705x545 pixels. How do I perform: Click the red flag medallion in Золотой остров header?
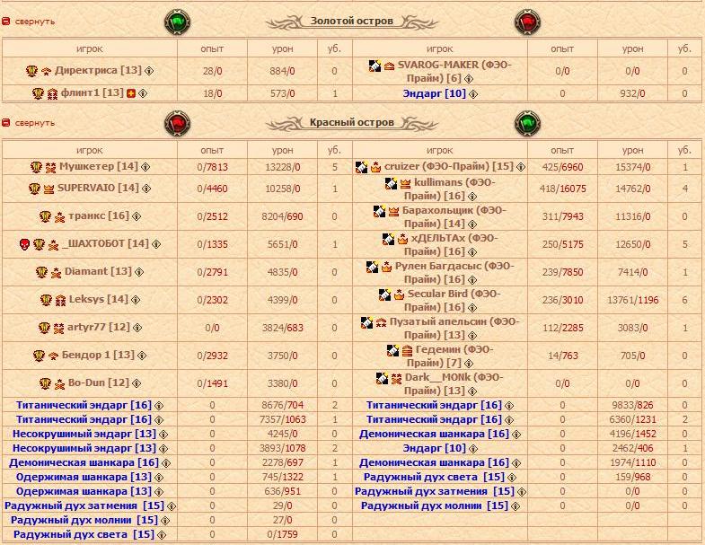(x=527, y=22)
